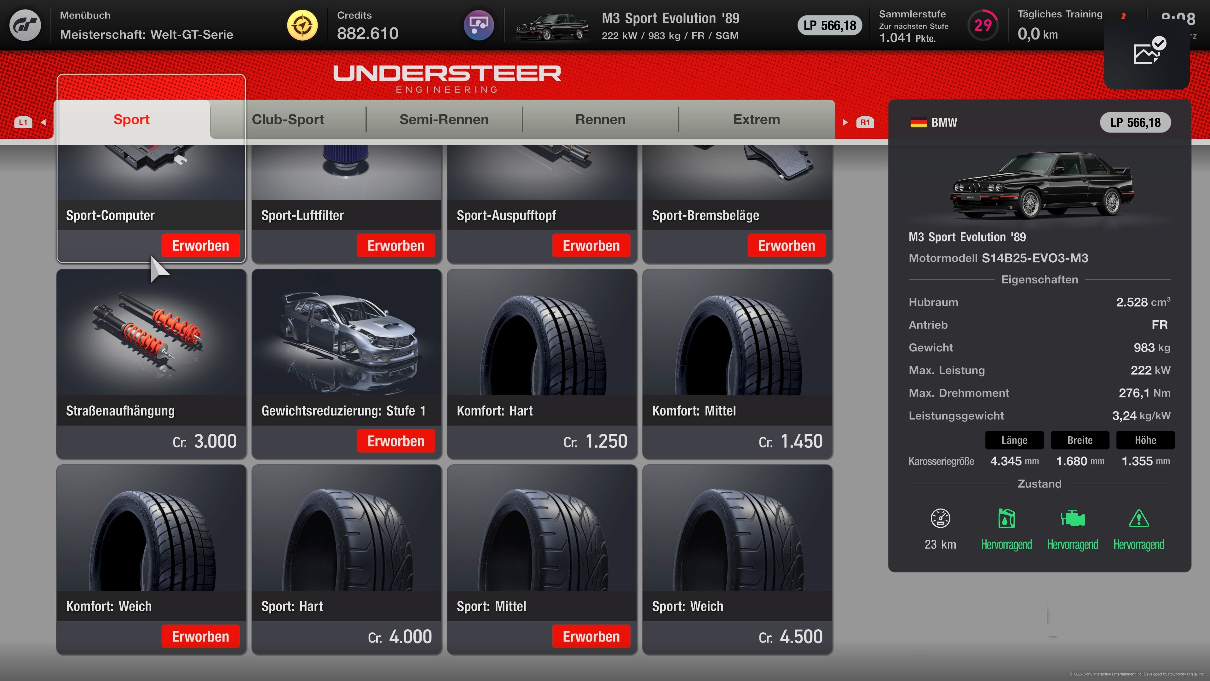This screenshot has height=681, width=1210.
Task: Open the performance chart icon top right
Action: 1147,53
